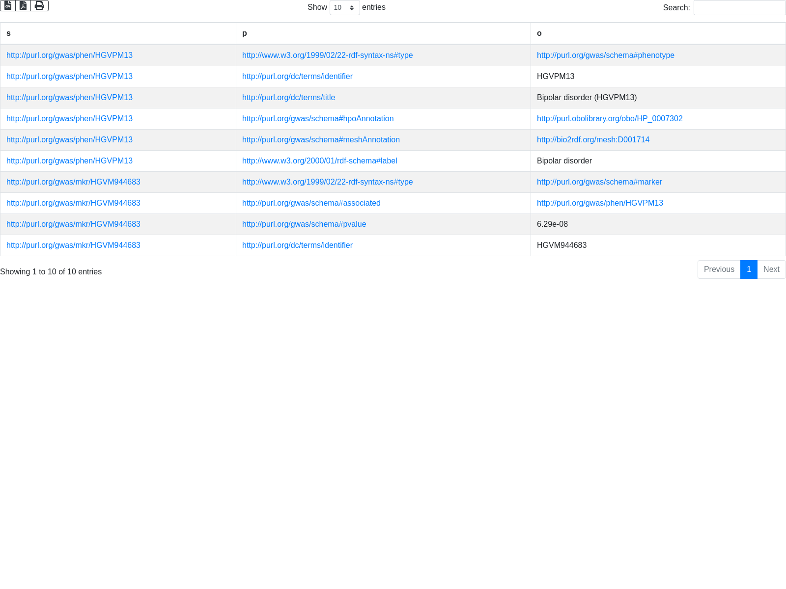Open the HP_0007302 obolibrary link
Screen dimensions: 786x589
[609, 119]
